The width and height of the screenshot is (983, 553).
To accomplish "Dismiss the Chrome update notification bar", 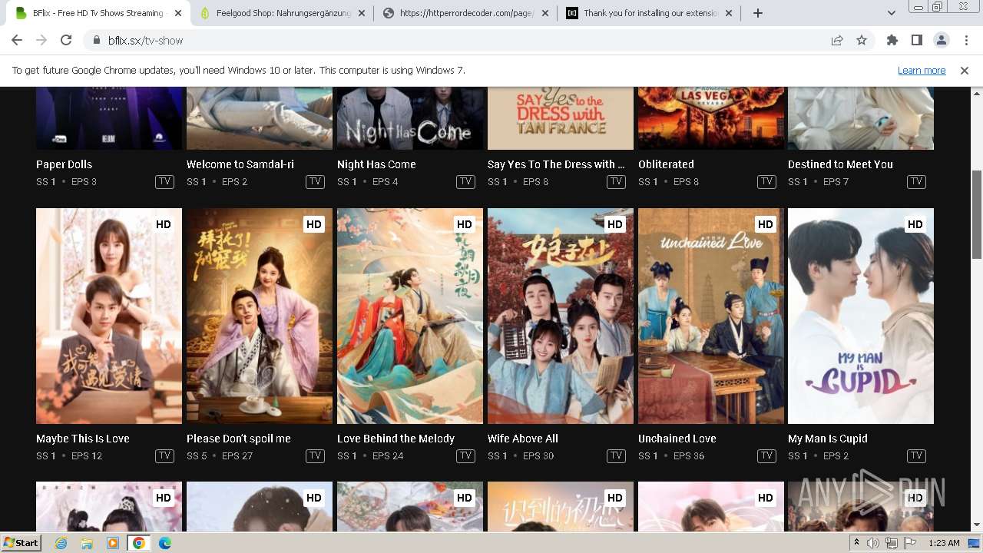I will coord(965,71).
